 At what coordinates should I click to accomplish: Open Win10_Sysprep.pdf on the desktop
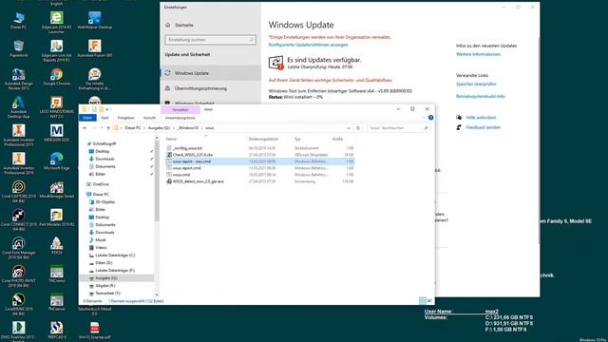coord(95,331)
